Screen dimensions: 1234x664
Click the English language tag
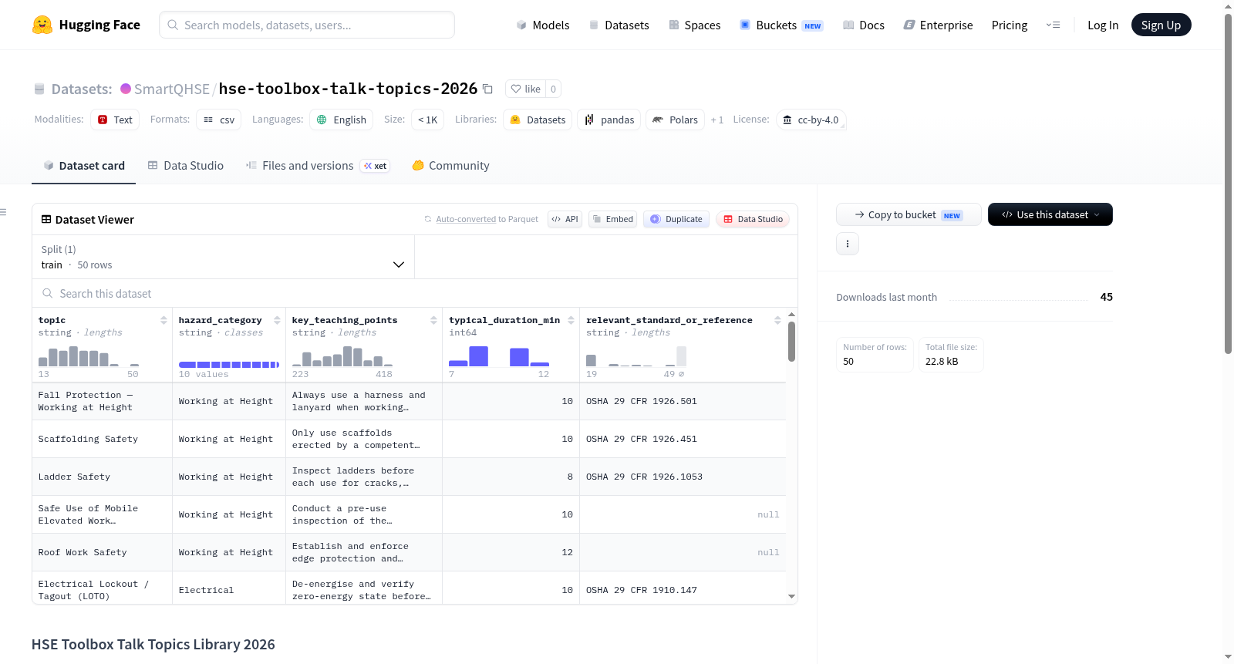342,120
